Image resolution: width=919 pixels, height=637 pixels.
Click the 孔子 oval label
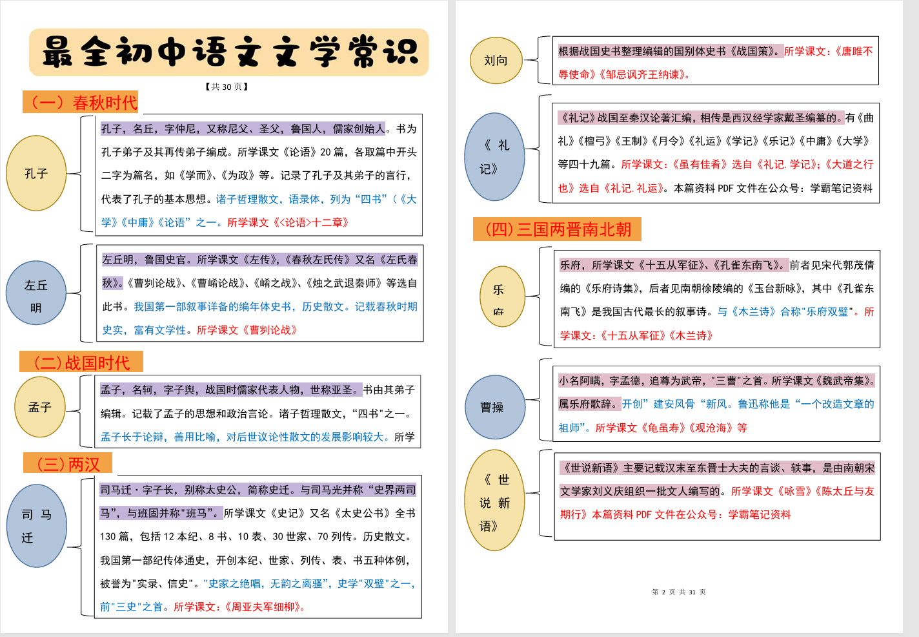(x=36, y=173)
